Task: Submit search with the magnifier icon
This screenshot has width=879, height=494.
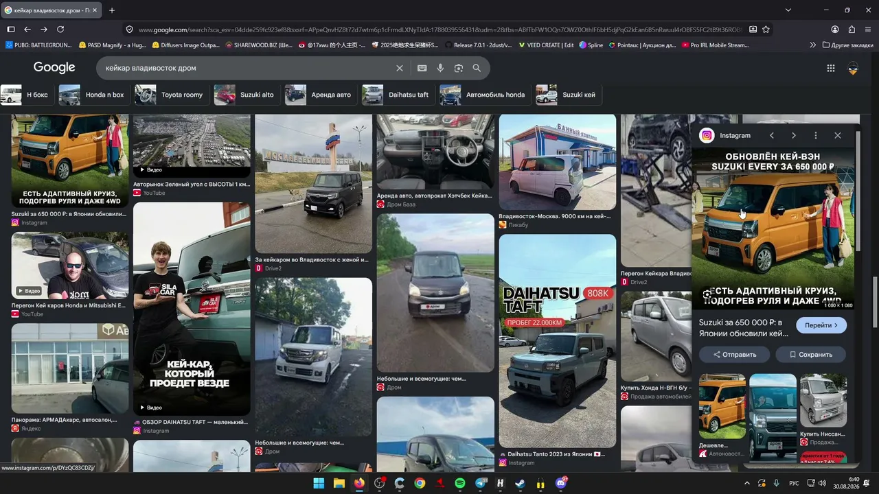Action: pyautogui.click(x=477, y=68)
